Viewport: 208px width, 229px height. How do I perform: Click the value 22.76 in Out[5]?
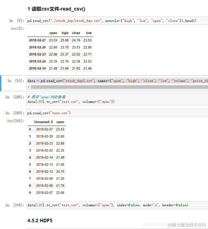[65, 61]
